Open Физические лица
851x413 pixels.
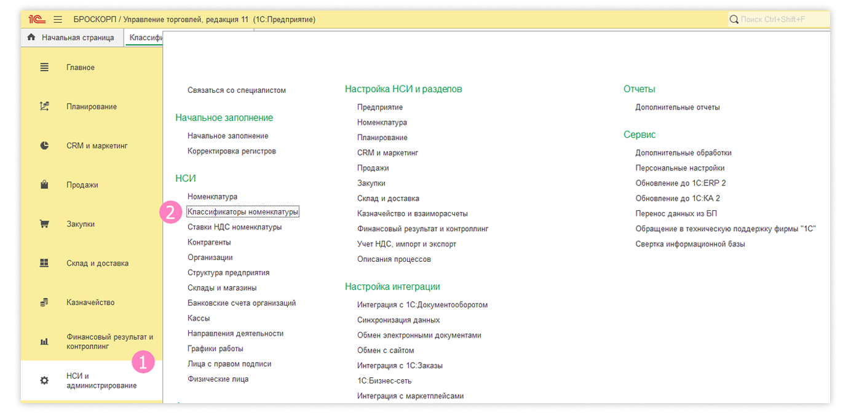218,379
